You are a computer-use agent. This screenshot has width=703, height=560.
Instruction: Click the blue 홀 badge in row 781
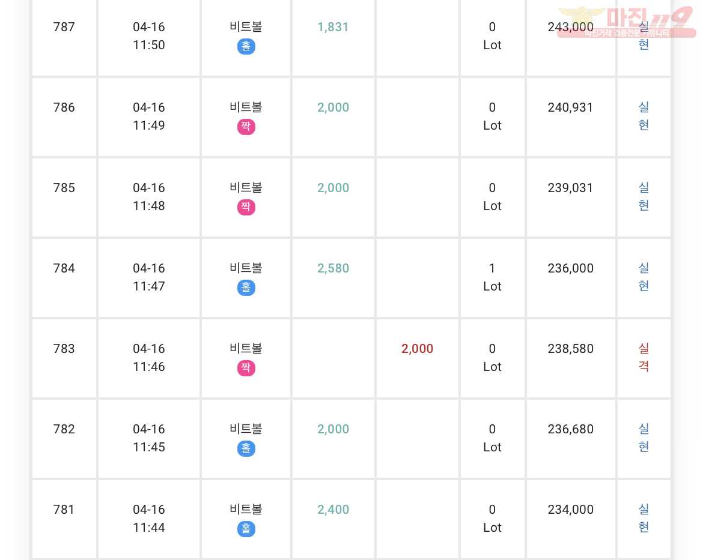pyautogui.click(x=246, y=529)
